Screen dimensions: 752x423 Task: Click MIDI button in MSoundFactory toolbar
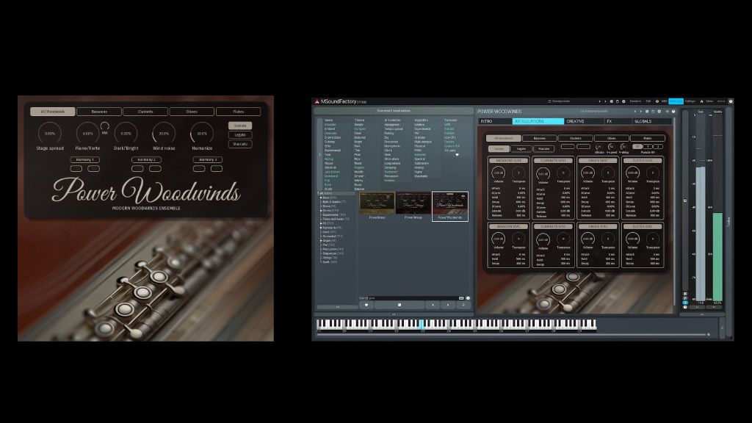[x=664, y=101]
